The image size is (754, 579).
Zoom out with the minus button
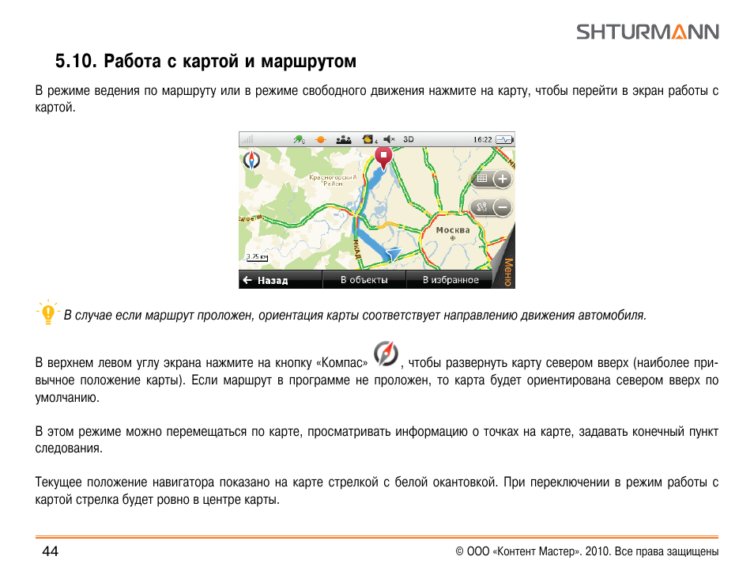tap(502, 208)
